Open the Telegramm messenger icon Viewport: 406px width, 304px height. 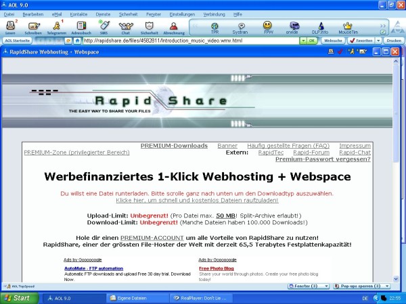pyautogui.click(x=57, y=28)
